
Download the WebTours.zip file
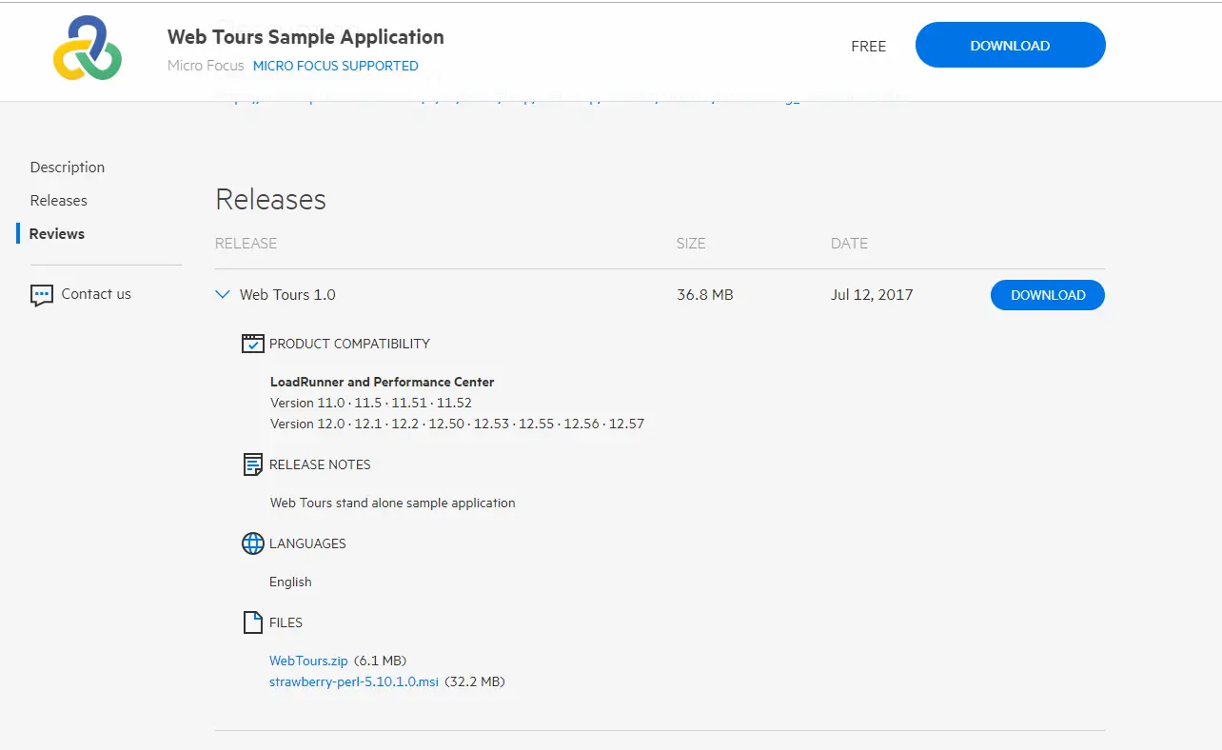(x=308, y=661)
